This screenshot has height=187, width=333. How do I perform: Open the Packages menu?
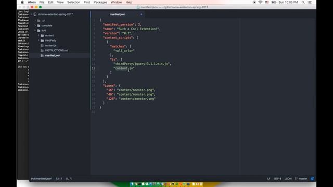coord(100,2)
